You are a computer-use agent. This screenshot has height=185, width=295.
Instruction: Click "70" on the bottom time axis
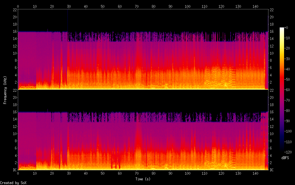point(137,173)
